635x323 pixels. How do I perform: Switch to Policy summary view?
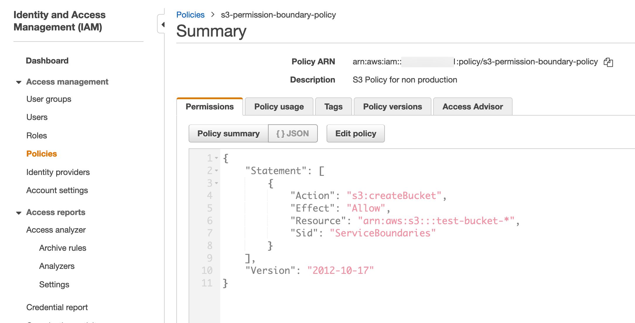(228, 134)
